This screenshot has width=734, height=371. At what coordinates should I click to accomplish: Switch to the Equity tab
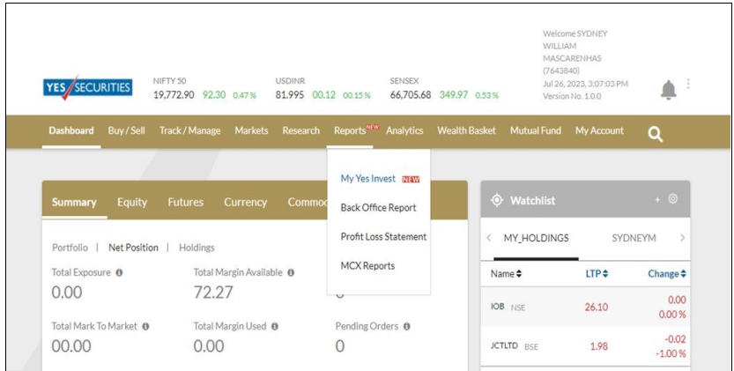(132, 202)
